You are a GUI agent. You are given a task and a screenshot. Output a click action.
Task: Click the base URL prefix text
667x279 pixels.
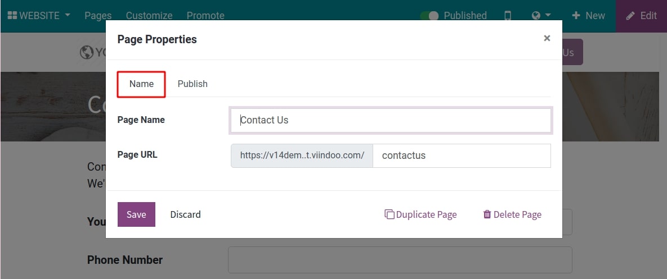[302, 155]
